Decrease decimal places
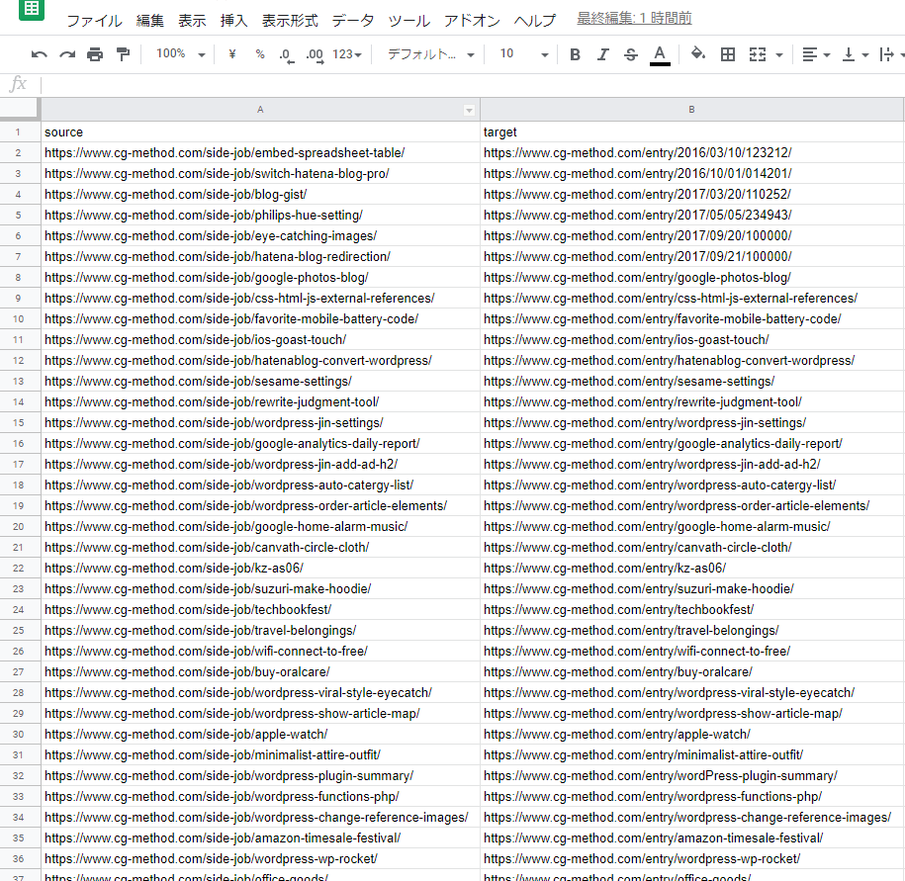Screen dimensions: 905x881 [x=286, y=54]
